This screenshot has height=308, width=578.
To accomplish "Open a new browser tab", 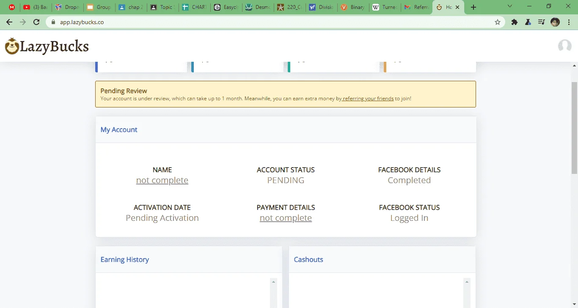I will tap(473, 7).
